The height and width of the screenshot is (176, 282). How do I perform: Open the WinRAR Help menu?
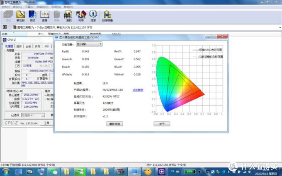click(x=68, y=7)
